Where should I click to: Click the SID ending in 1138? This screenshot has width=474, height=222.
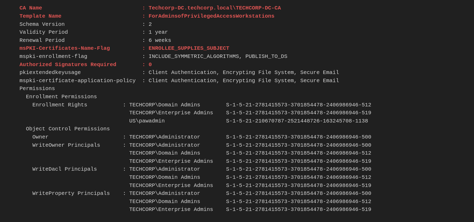(x=297, y=121)
